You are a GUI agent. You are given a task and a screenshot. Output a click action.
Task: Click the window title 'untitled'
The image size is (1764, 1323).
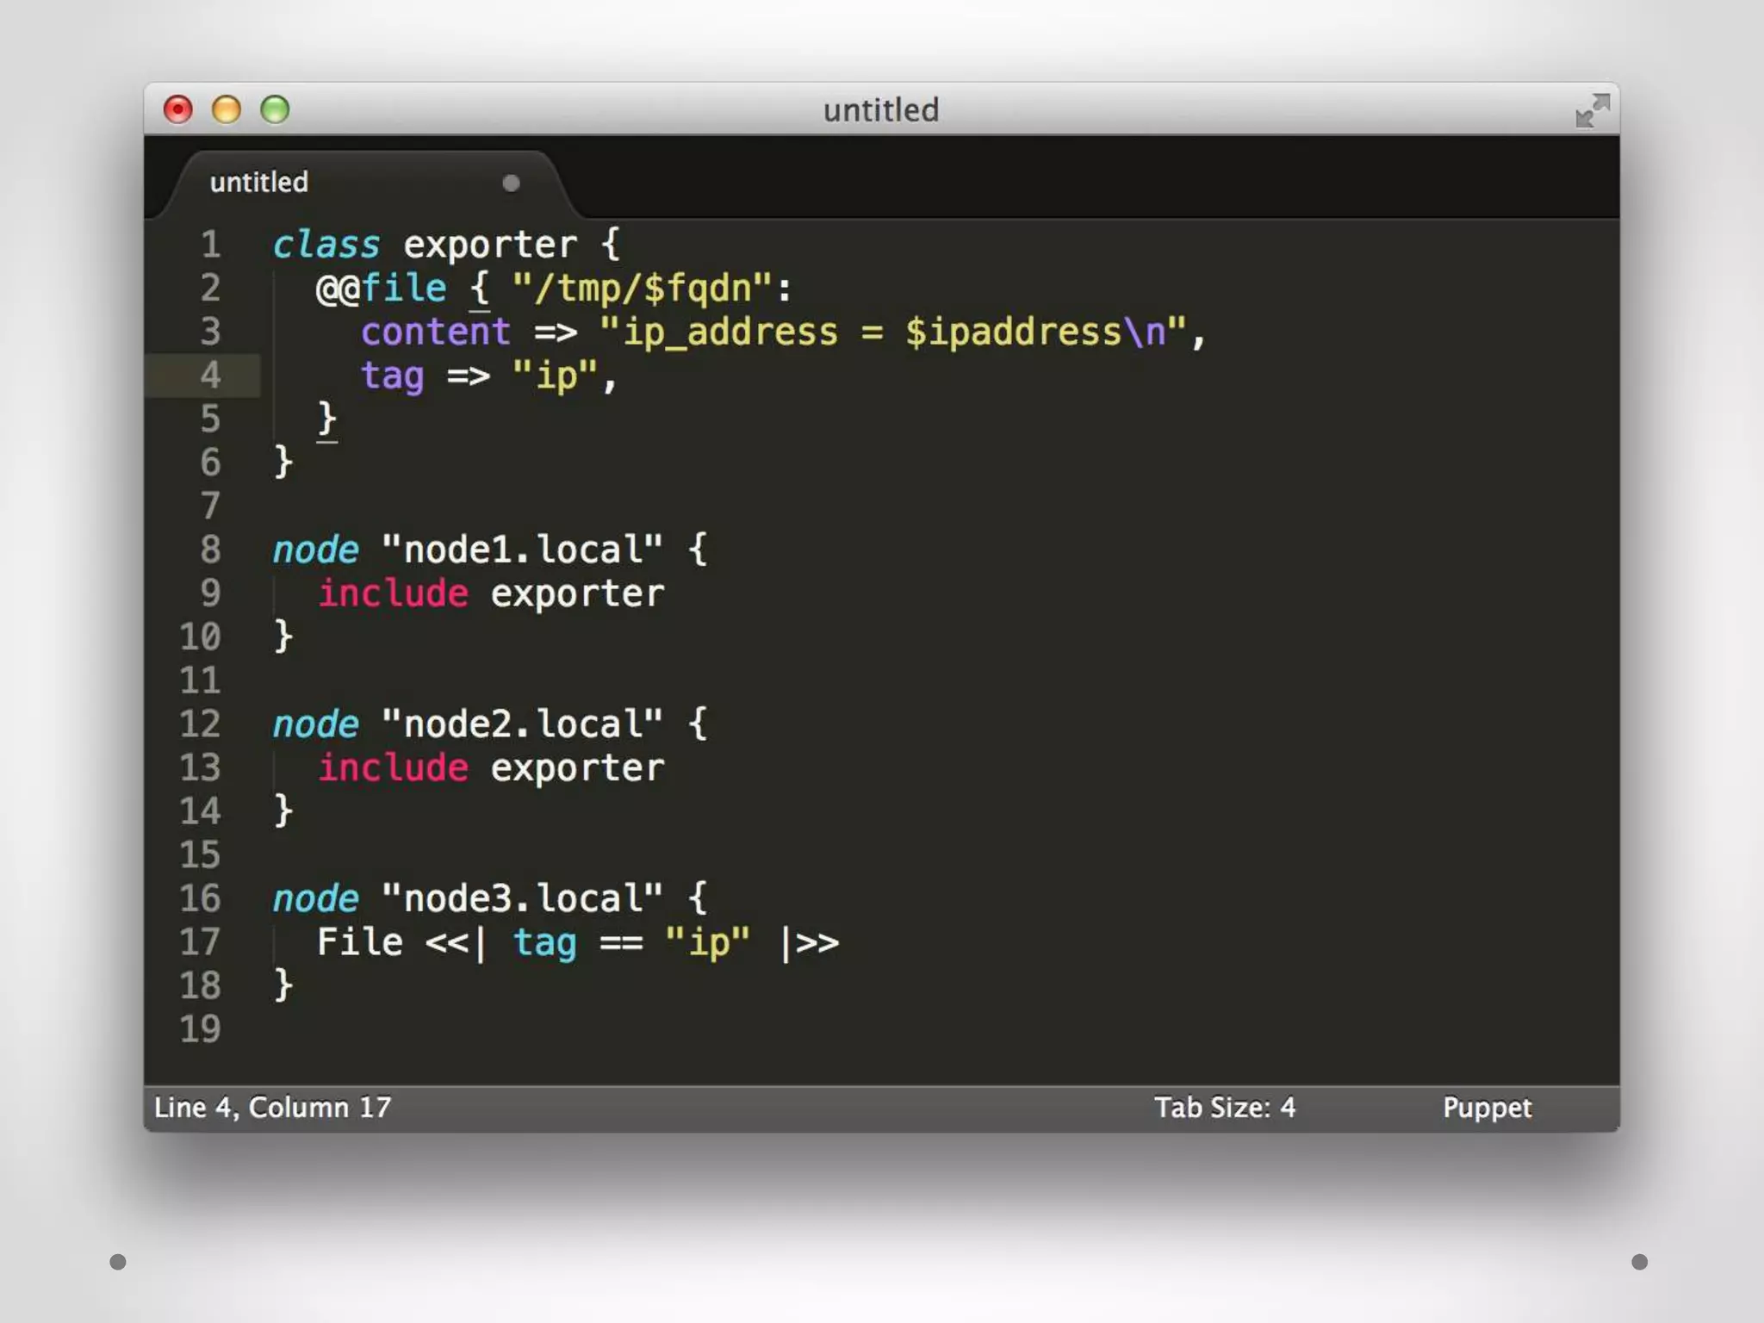coord(880,110)
